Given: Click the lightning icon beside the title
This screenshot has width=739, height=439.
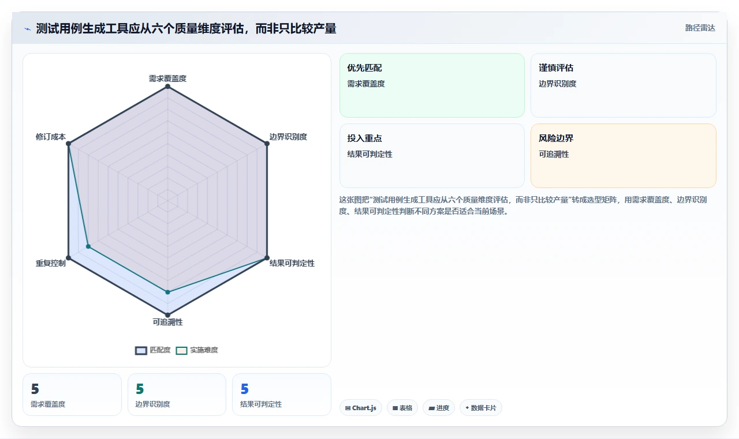Looking at the screenshot, I should pyautogui.click(x=27, y=29).
